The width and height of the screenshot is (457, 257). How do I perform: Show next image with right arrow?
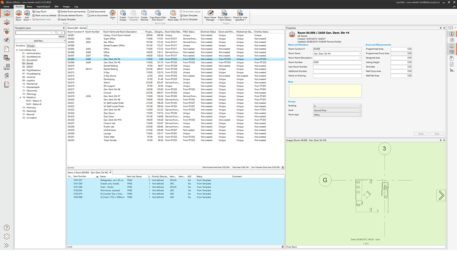pos(441,195)
